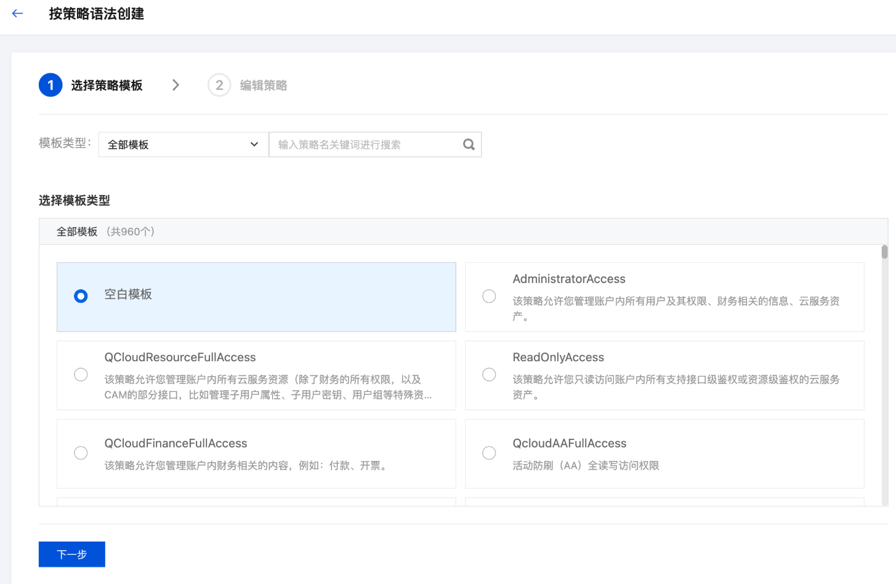
Task: Focus the policy name keyword search field
Action: tap(366, 145)
